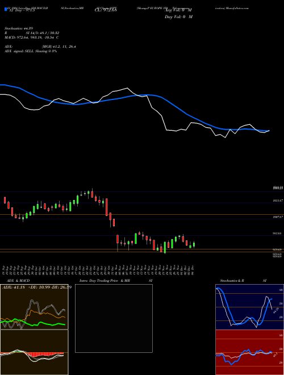The width and height of the screenshot is (284, 375).
Task: Click the 'Avg Vol: 0 M' readout
Action: [x=178, y=10]
